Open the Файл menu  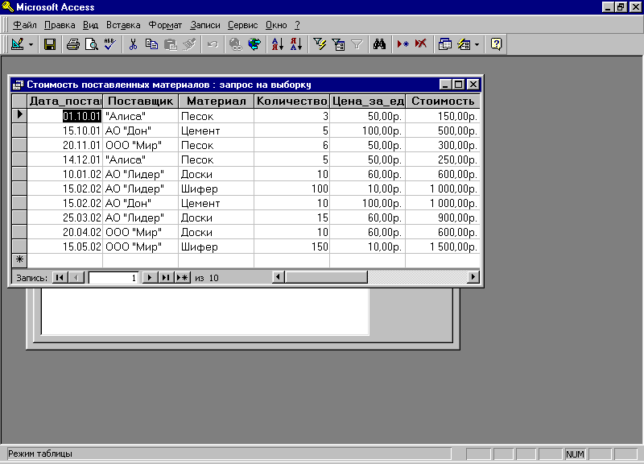click(25, 25)
